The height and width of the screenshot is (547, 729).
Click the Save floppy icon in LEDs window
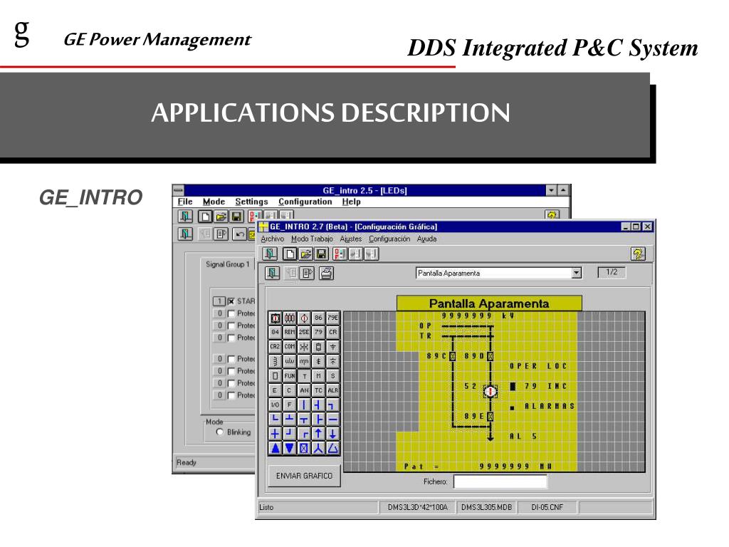click(236, 217)
